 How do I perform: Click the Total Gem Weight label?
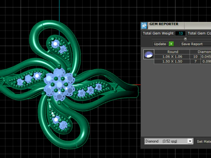tap(158, 33)
